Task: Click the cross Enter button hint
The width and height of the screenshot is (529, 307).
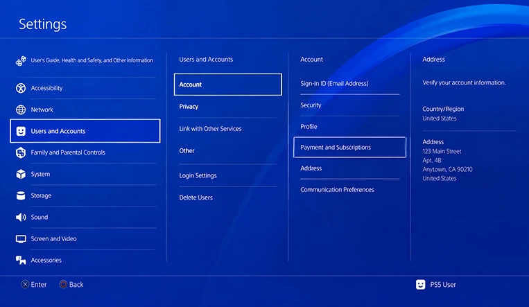Action: tap(34, 285)
